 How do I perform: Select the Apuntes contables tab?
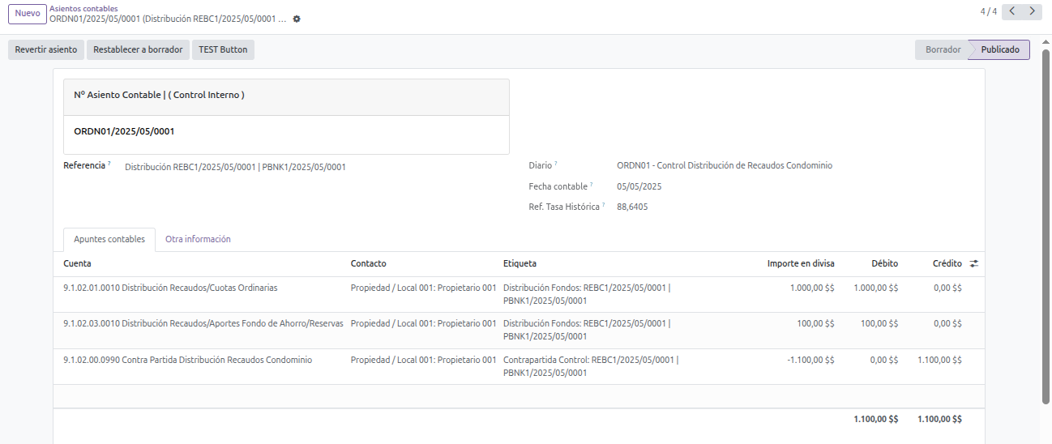109,239
